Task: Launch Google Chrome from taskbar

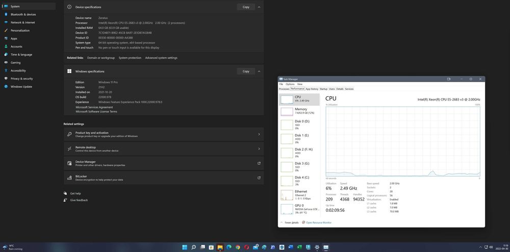Action: [238, 247]
